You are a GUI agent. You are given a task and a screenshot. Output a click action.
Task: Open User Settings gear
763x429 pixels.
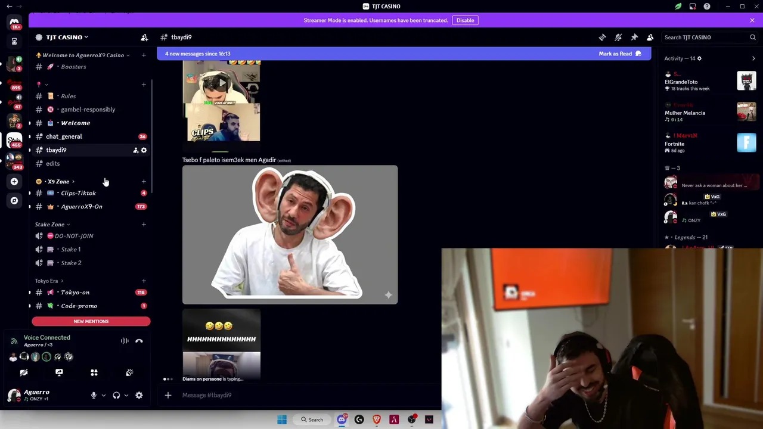pos(139,395)
